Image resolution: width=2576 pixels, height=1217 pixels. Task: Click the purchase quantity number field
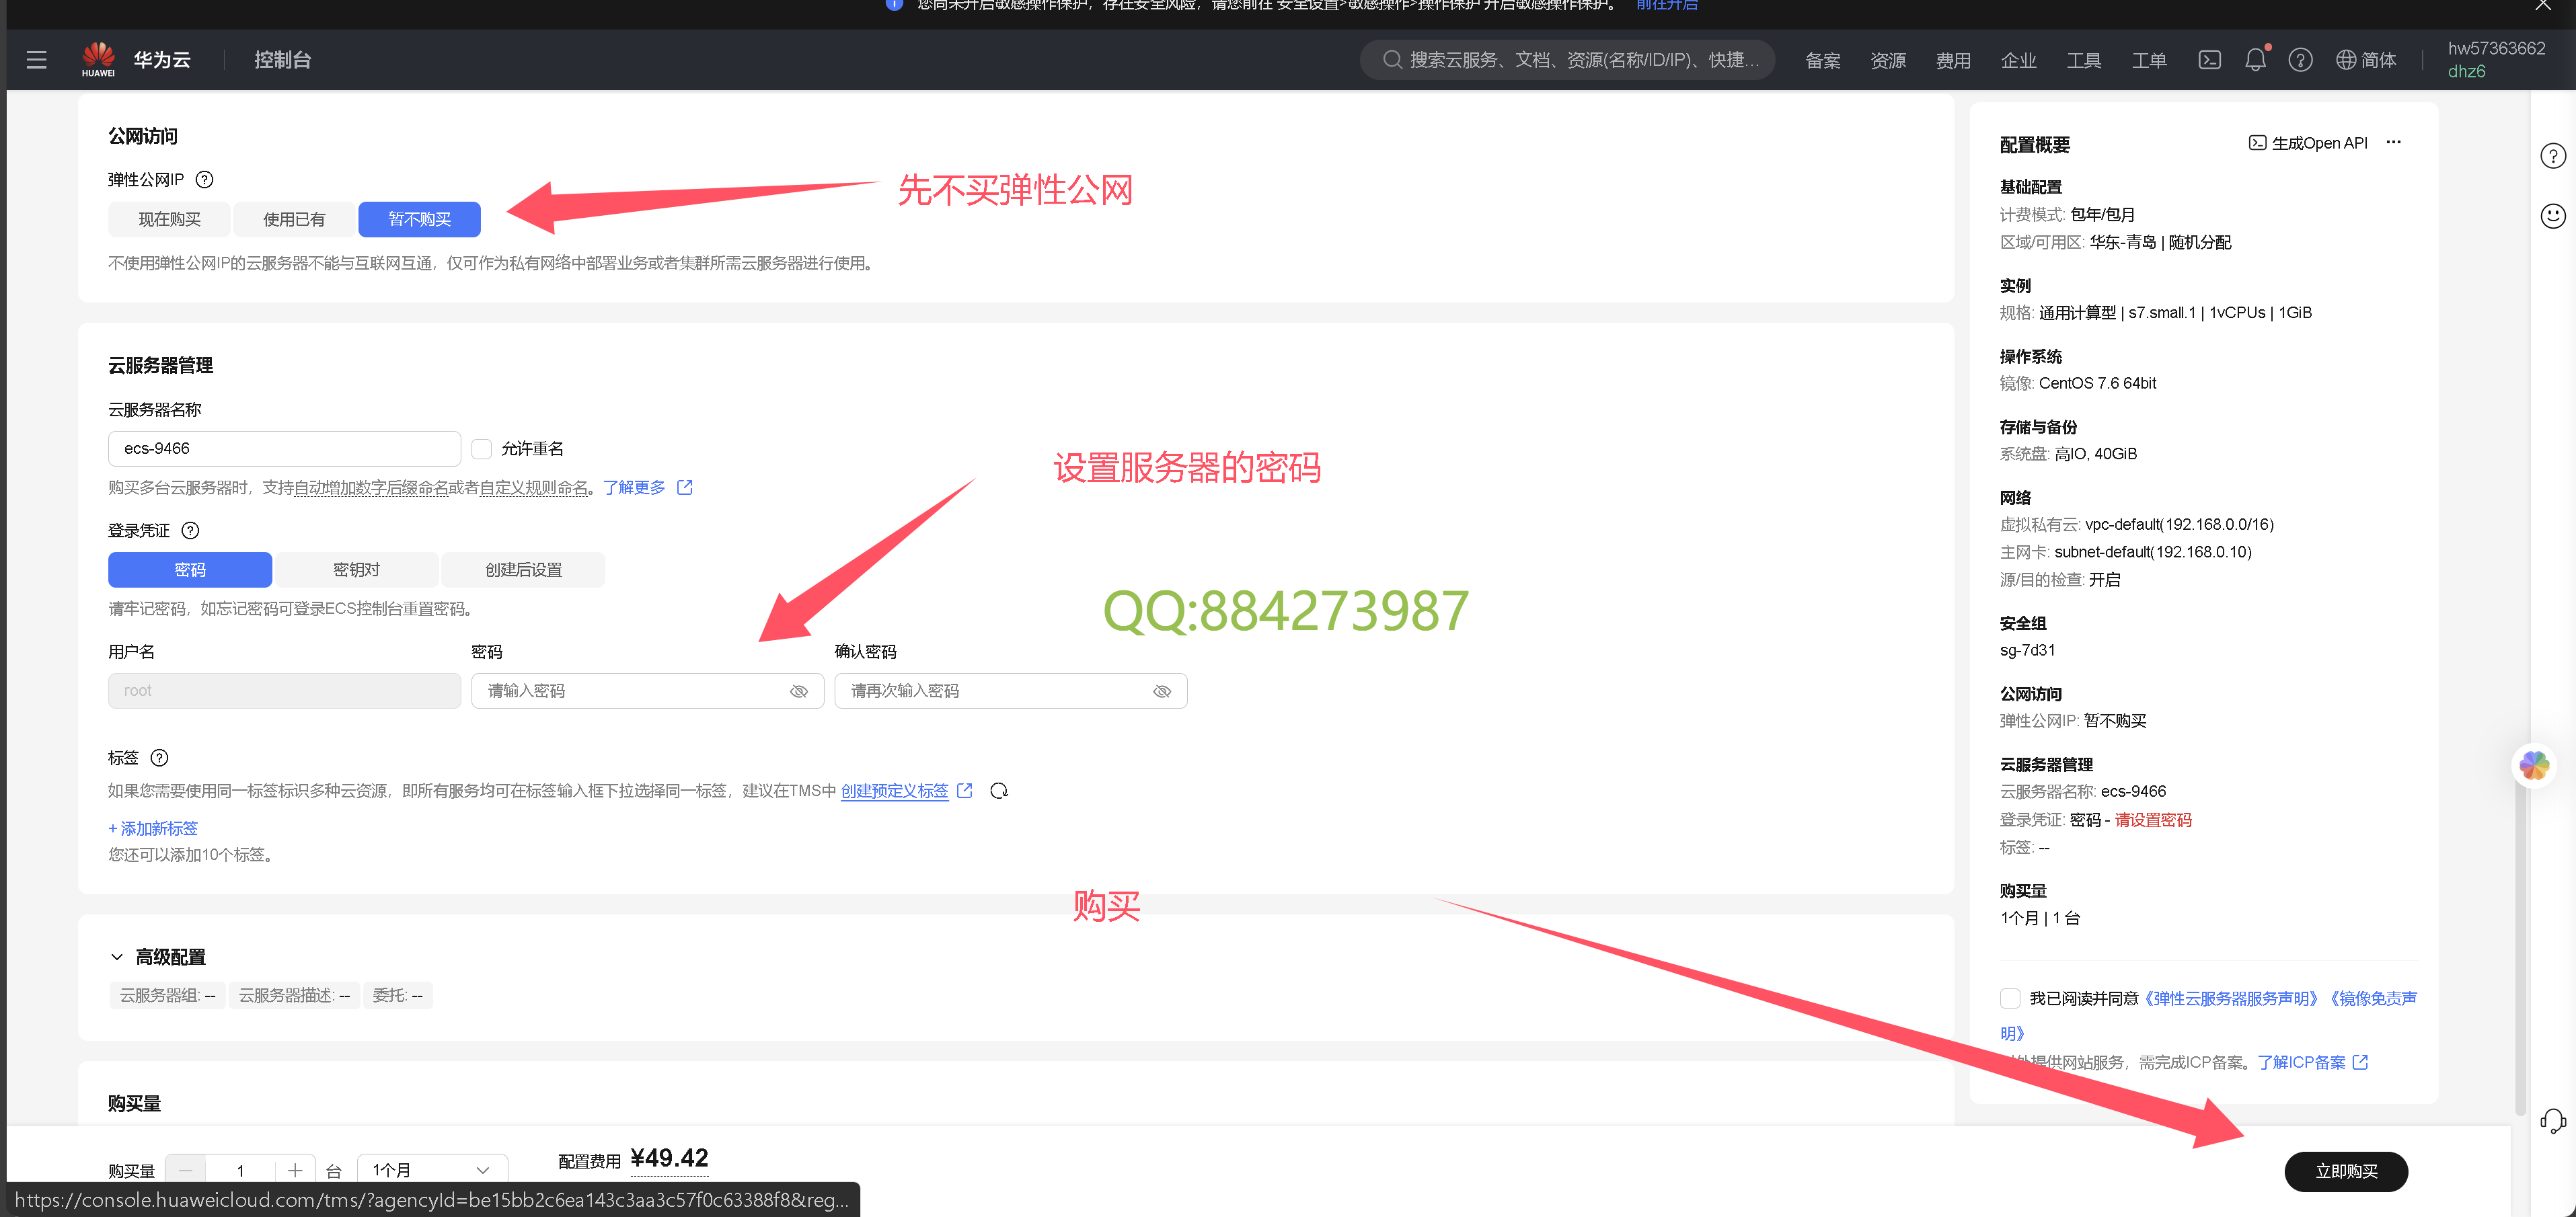coord(240,1170)
